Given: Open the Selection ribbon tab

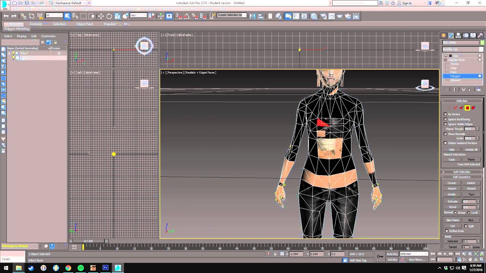Looking at the screenshot, I should [x=59, y=24].
